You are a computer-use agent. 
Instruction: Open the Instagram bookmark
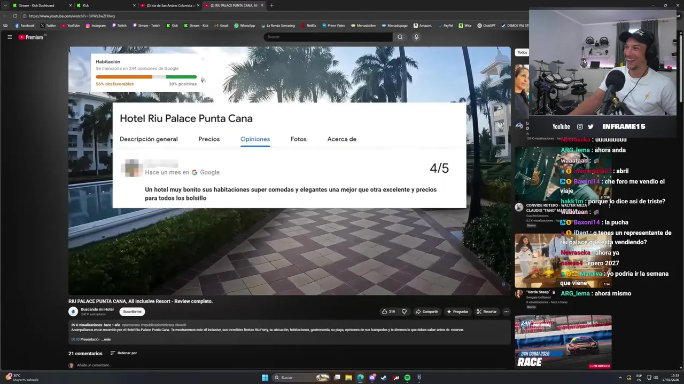96,26
